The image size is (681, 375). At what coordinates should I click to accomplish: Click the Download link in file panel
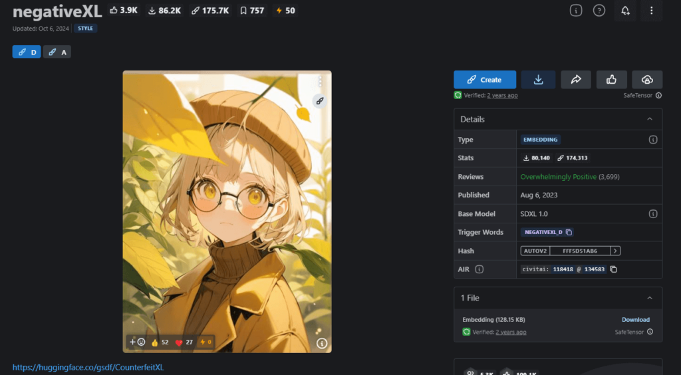coord(635,319)
